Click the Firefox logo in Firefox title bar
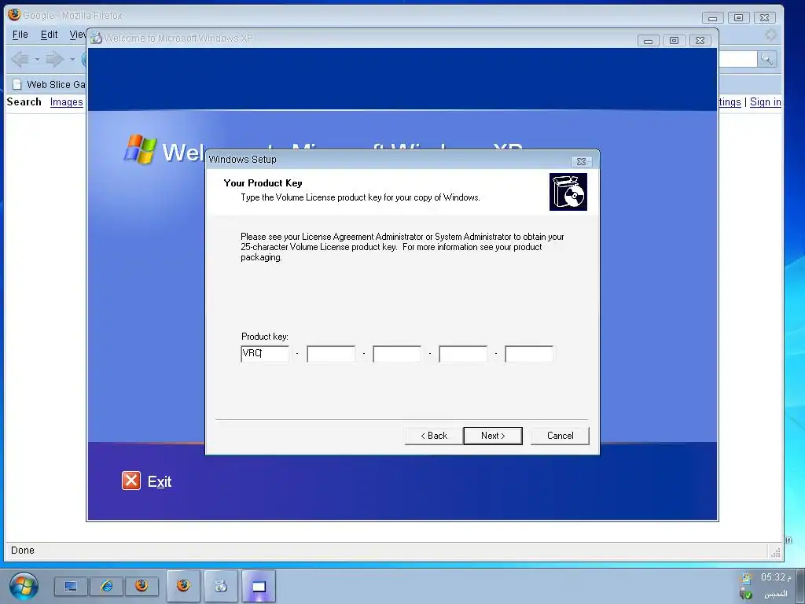The width and height of the screenshot is (805, 604). (x=14, y=14)
